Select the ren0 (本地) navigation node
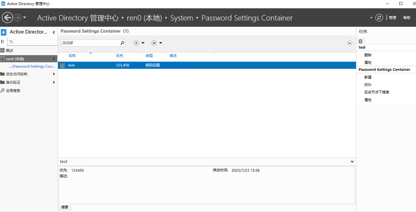The height and width of the screenshot is (212, 416). click(29, 59)
